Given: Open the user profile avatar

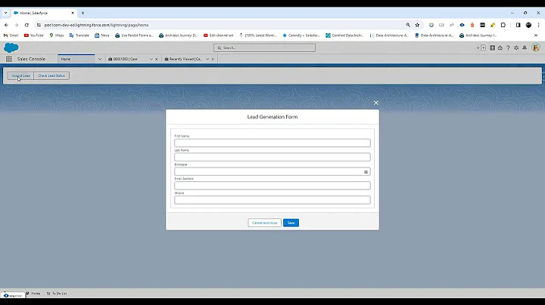Looking at the screenshot, I should (x=536, y=48).
